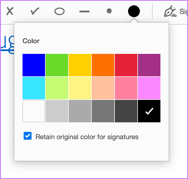This screenshot has width=188, height=179.
Task: Pick the light green swatch
Action: [x=57, y=88]
